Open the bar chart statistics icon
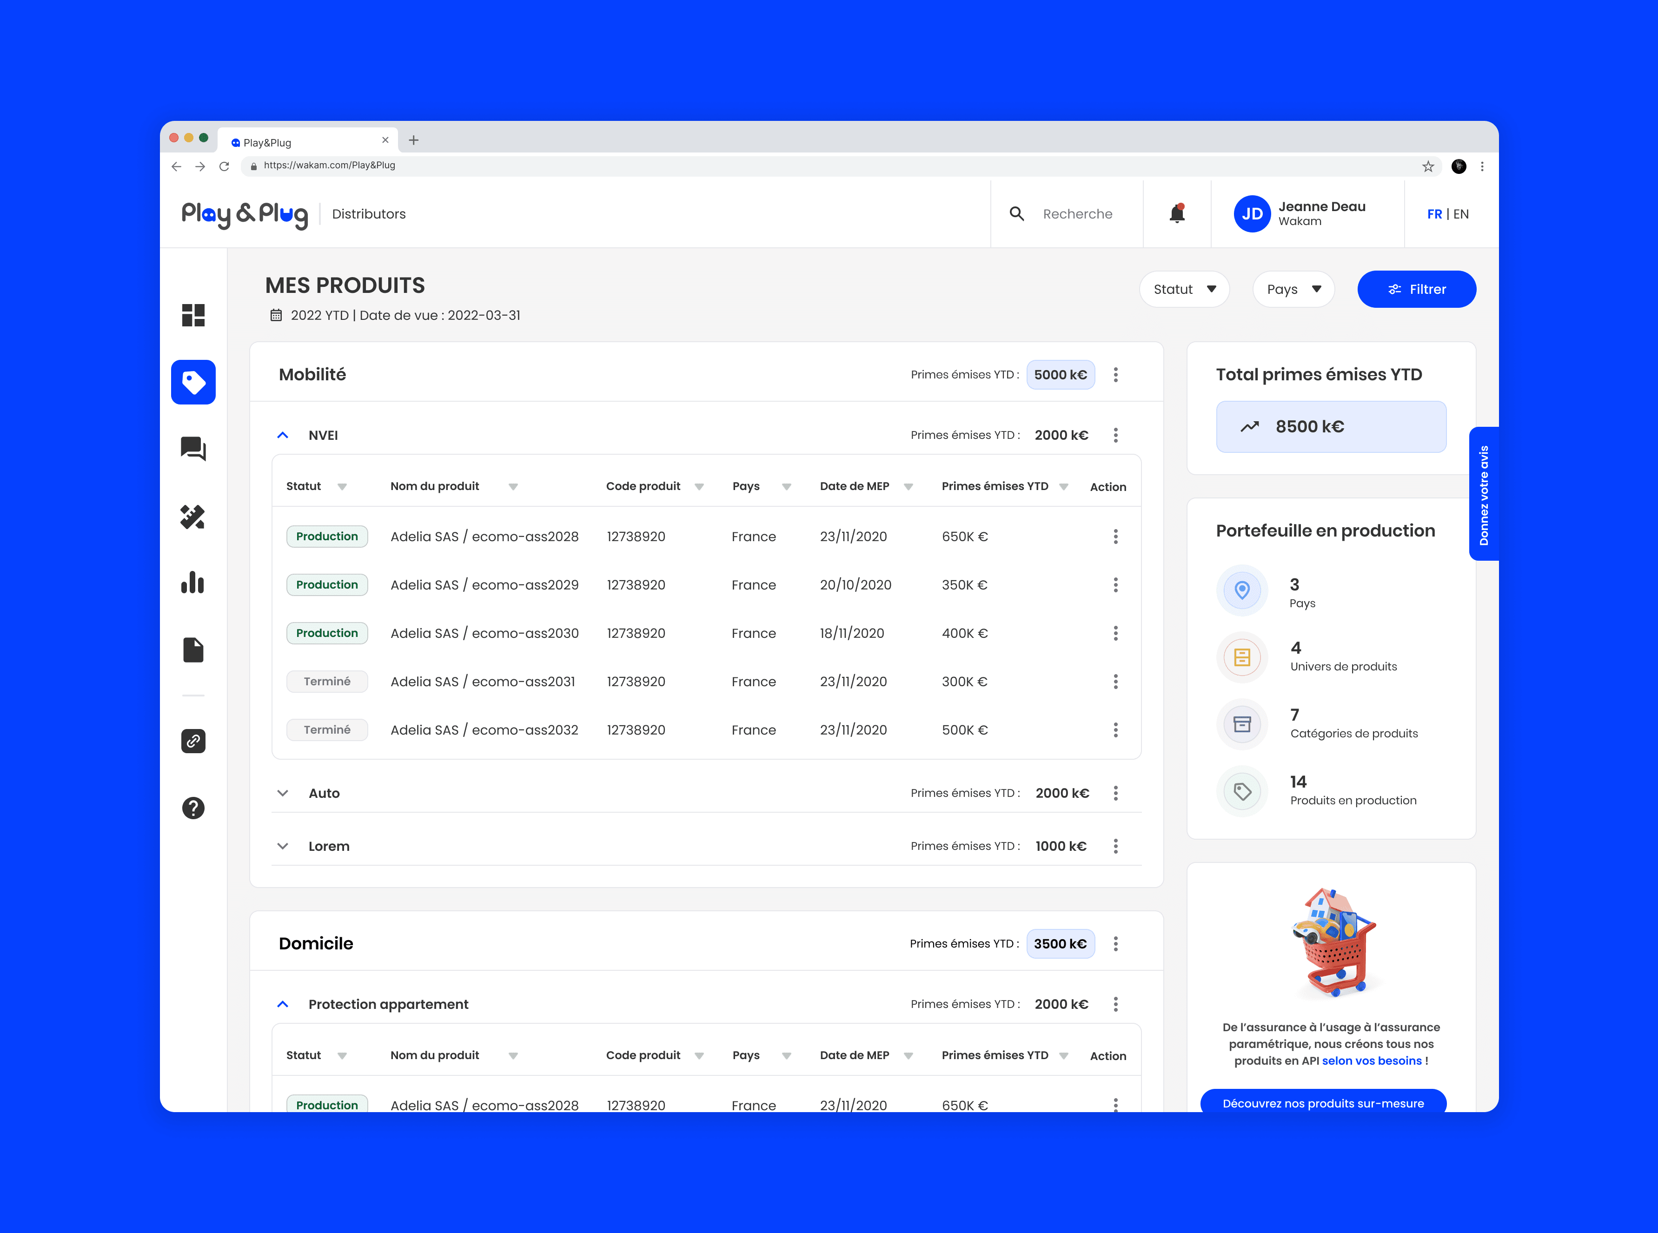1658x1233 pixels. tap(193, 583)
